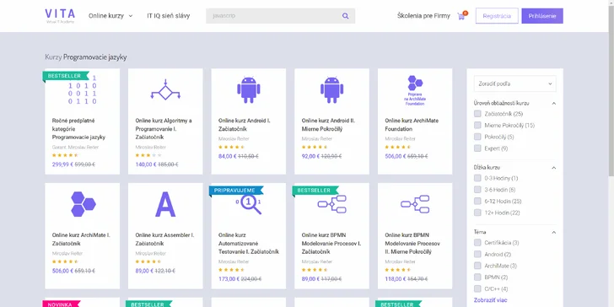Open the shopping cart icon

pyautogui.click(x=461, y=16)
